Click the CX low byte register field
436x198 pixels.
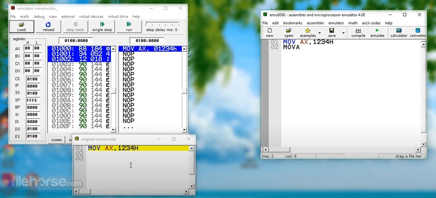pyautogui.click(x=37, y=63)
